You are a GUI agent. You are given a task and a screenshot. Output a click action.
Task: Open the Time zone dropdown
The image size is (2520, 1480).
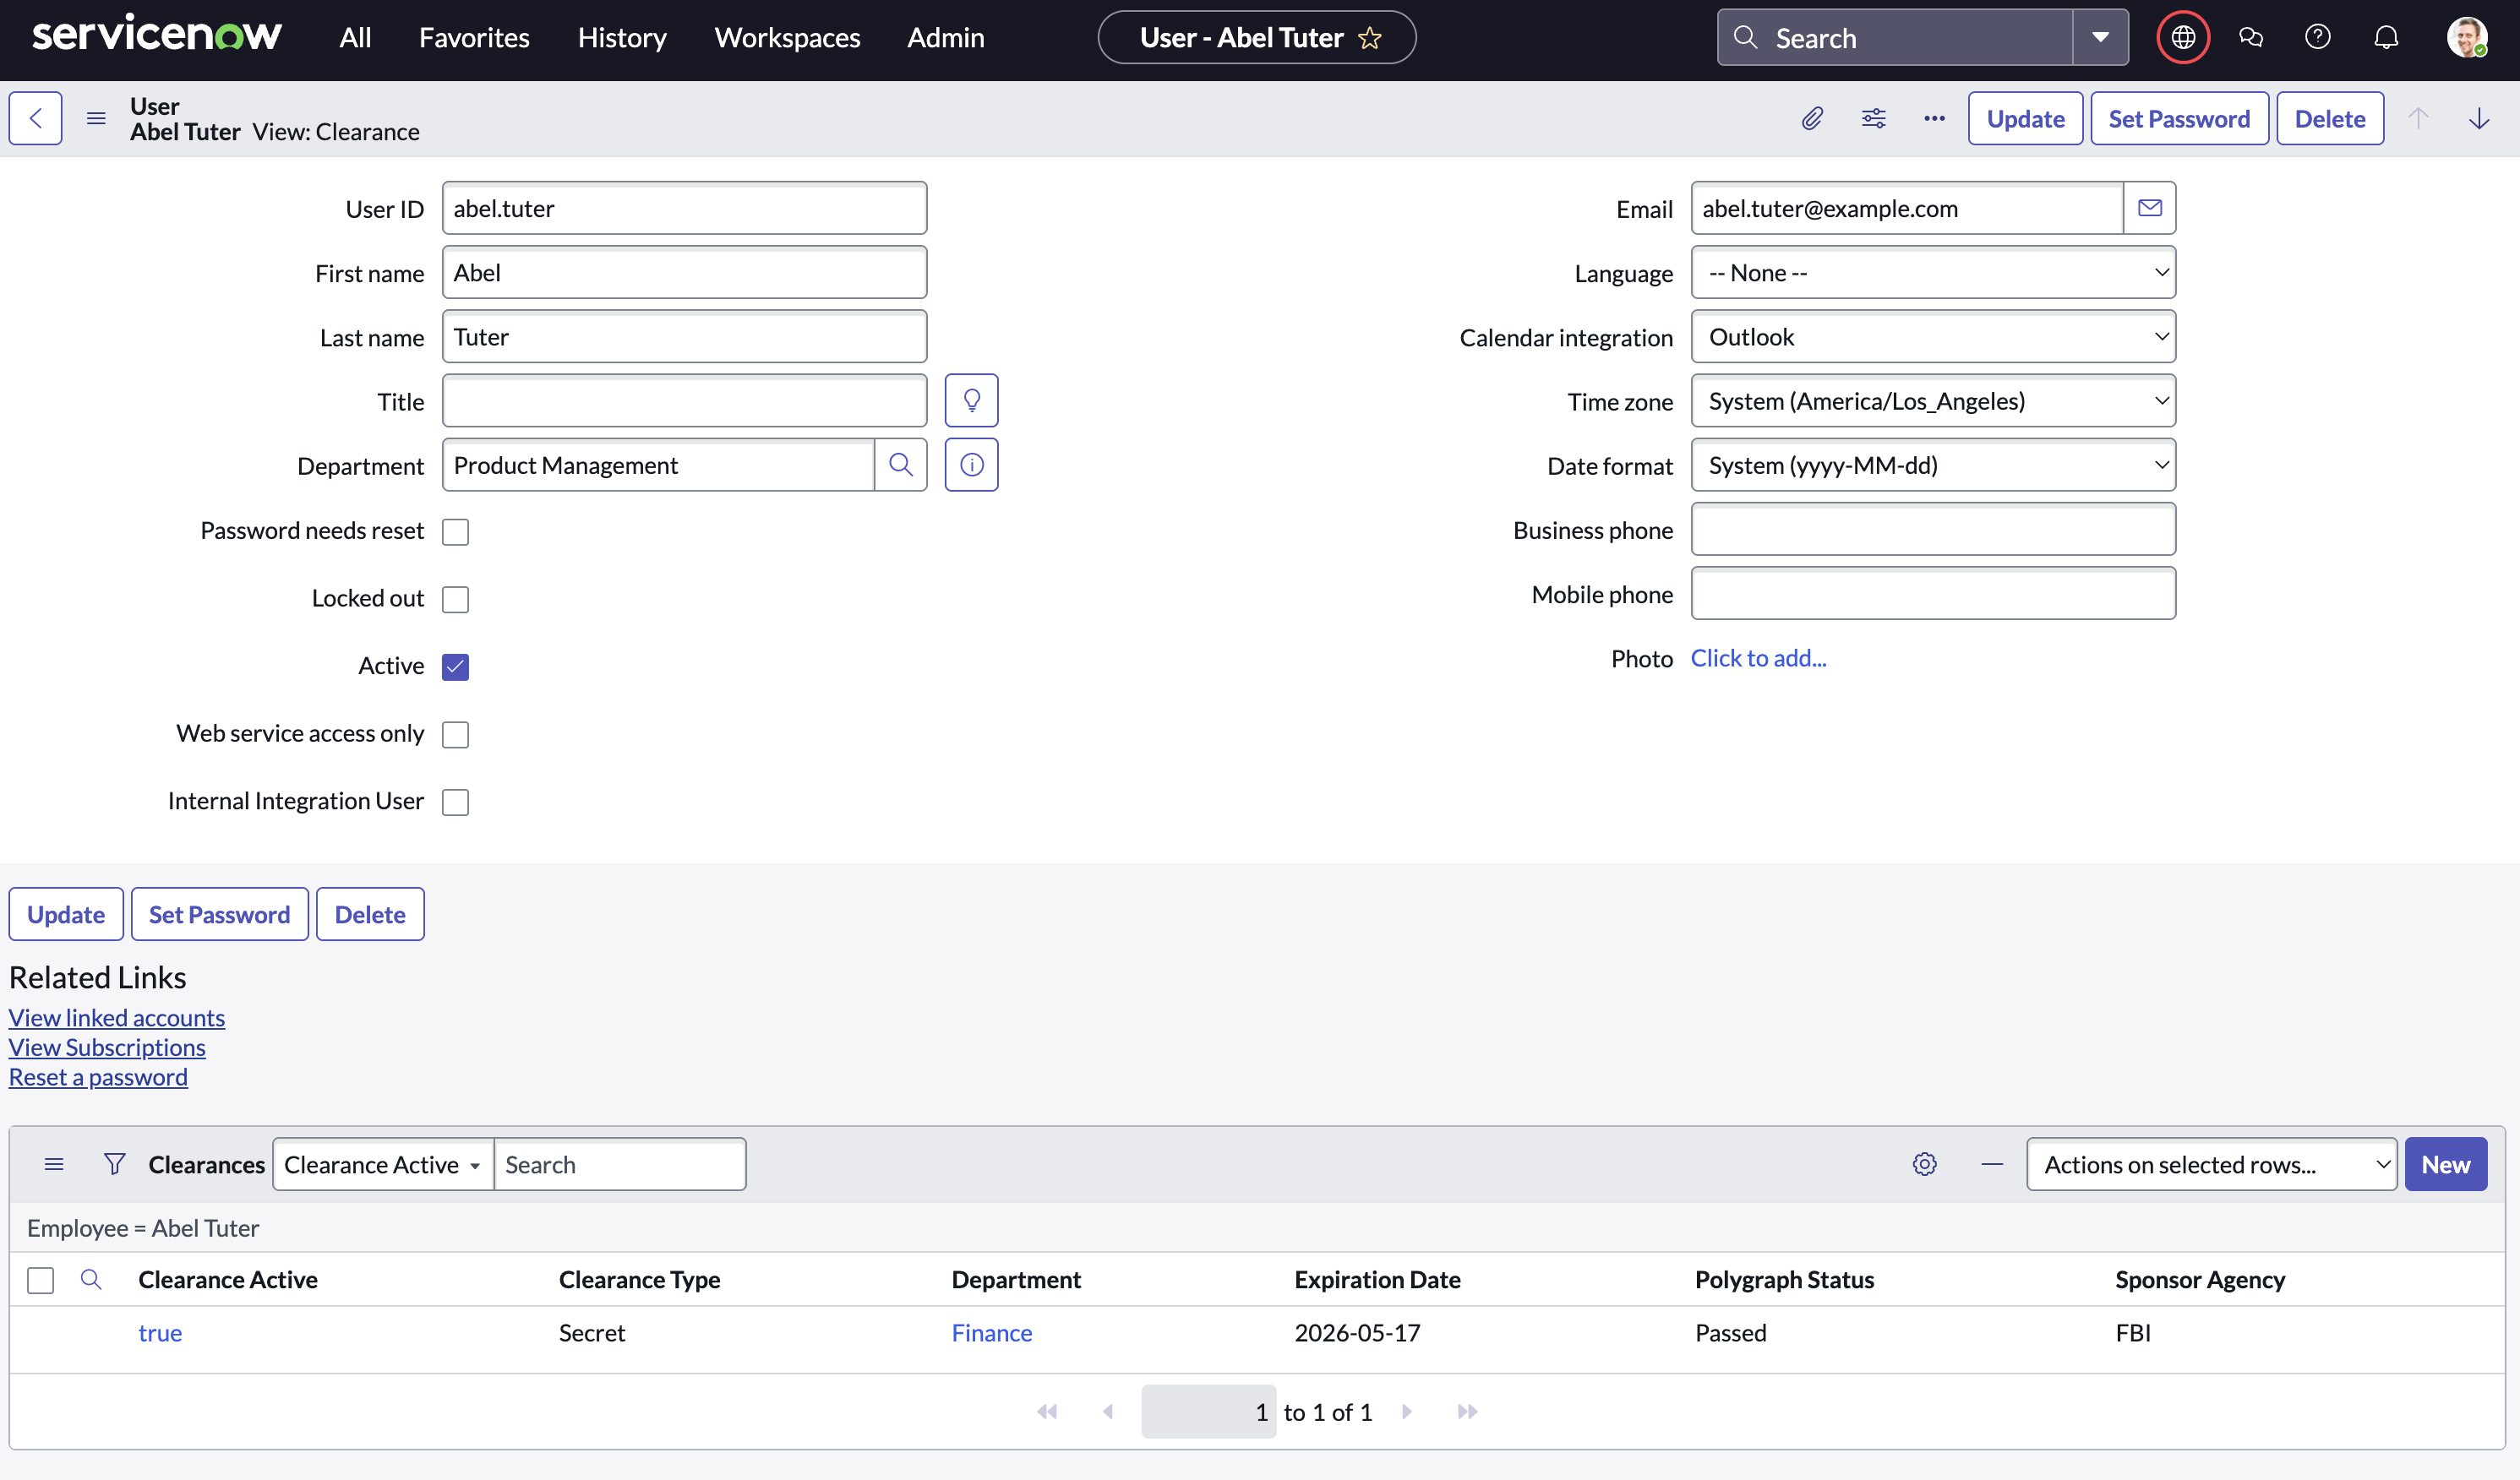pos(1932,400)
